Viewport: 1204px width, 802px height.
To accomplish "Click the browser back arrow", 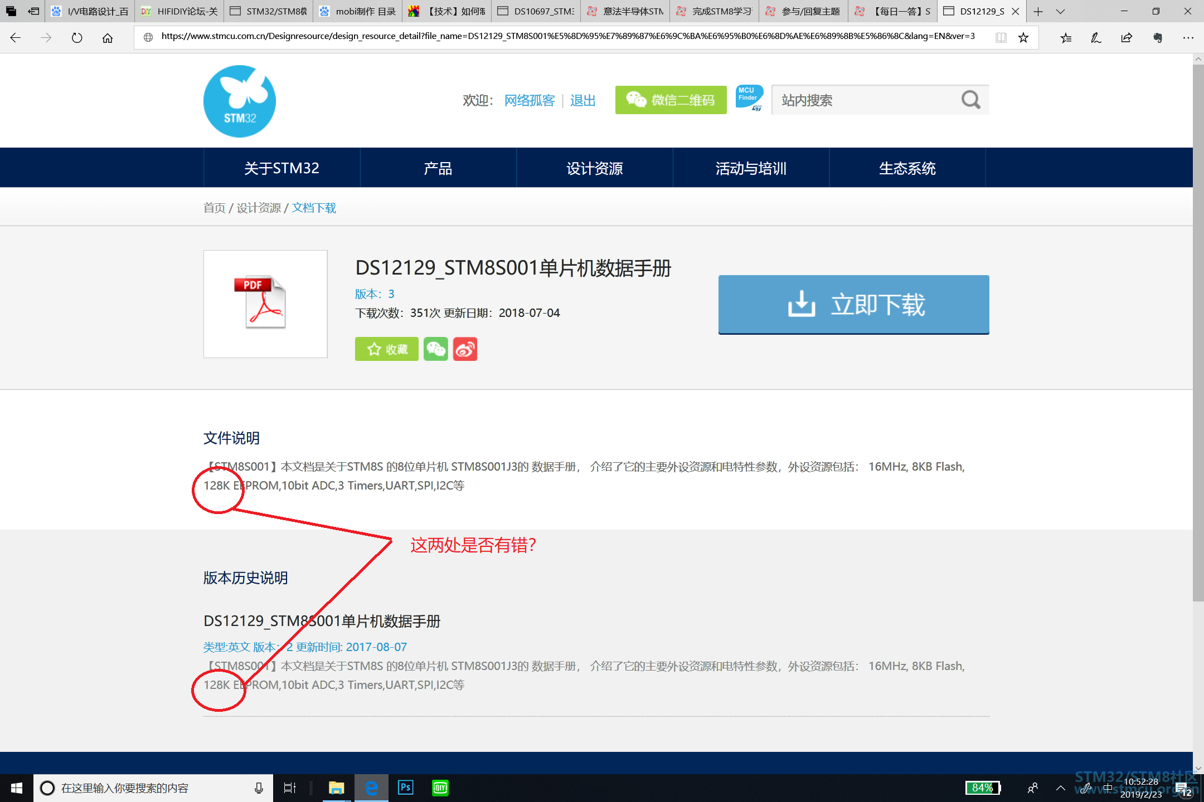I will point(16,37).
